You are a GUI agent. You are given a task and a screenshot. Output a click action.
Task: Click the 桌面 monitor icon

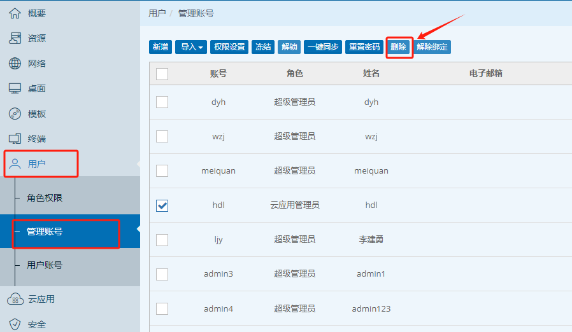click(15, 88)
